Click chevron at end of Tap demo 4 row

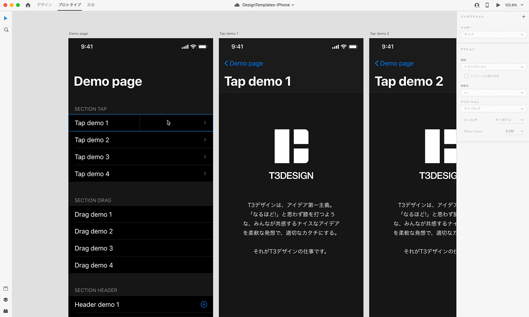click(x=205, y=173)
